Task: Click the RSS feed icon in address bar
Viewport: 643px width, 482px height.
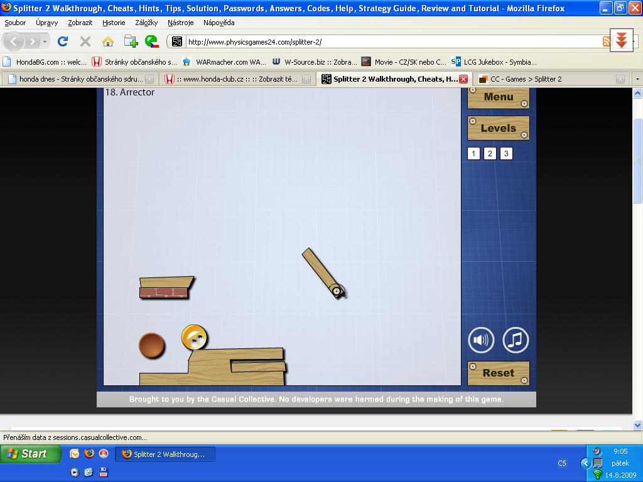Action: 606,42
